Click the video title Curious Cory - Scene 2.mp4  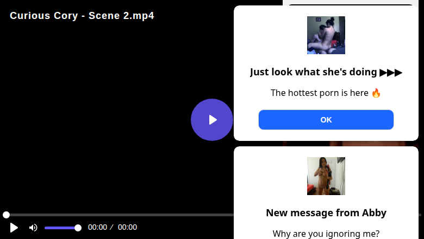point(82,16)
